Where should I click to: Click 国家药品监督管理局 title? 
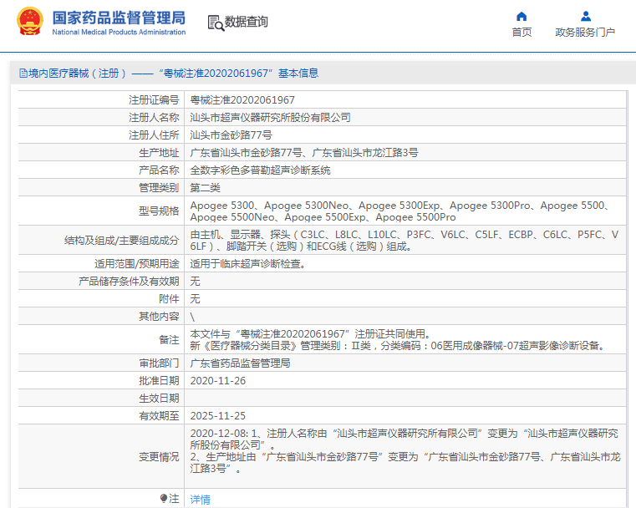click(x=119, y=18)
